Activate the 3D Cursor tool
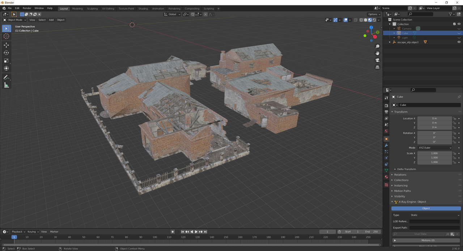 click(7, 36)
